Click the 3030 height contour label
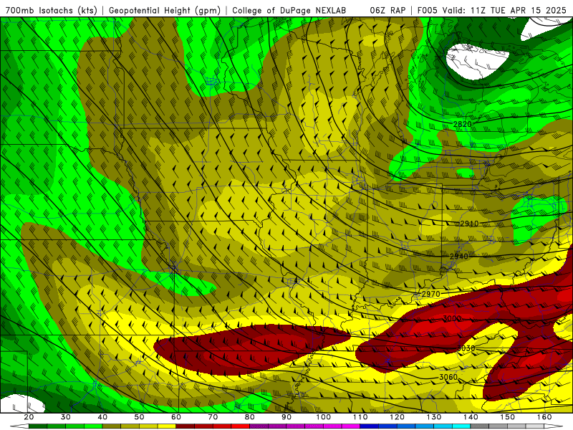Screen dimensions: 573x430 [466, 348]
